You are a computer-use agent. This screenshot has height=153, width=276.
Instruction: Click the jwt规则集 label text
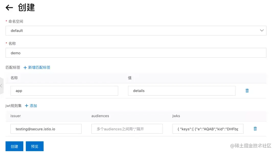(x=14, y=106)
